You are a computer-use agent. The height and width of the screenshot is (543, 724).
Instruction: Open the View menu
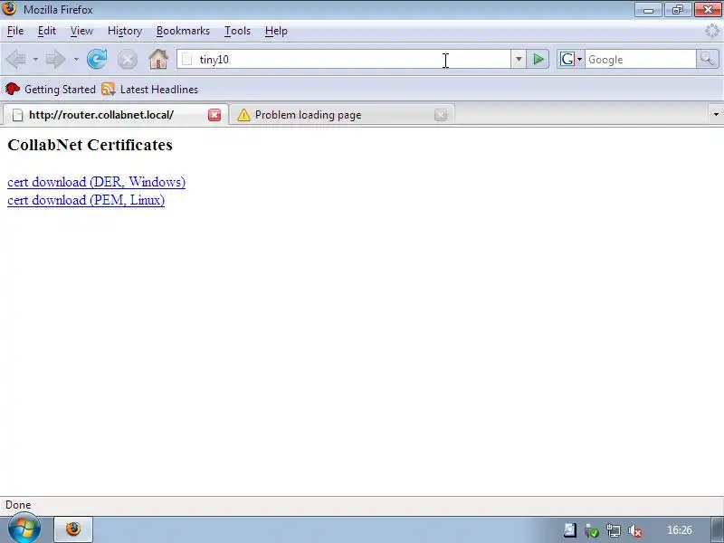click(x=81, y=31)
